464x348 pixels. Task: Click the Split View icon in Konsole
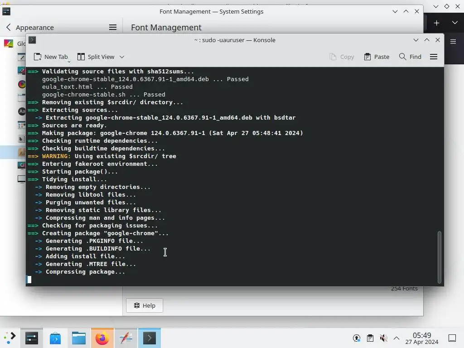click(81, 57)
